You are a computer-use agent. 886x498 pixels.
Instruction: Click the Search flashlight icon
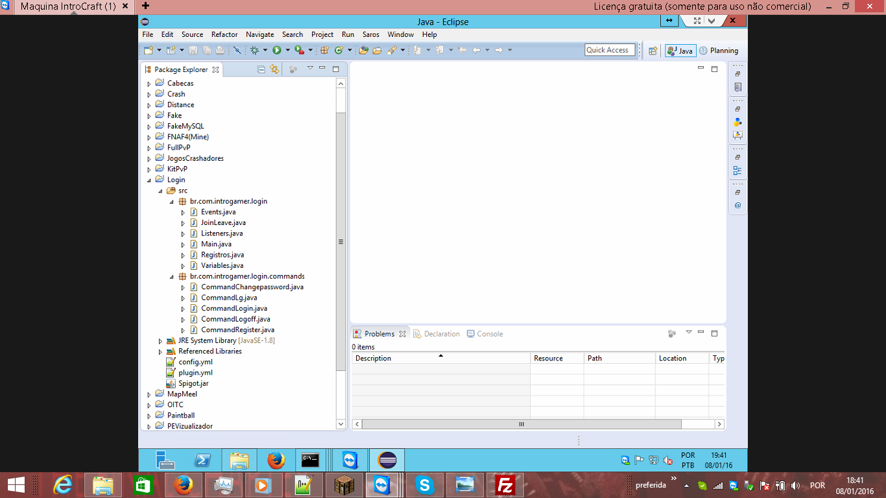pyautogui.click(x=391, y=50)
